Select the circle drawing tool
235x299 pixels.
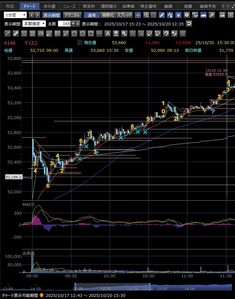pos(83,33)
